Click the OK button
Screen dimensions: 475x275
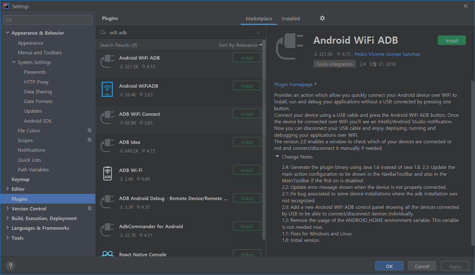click(389, 266)
